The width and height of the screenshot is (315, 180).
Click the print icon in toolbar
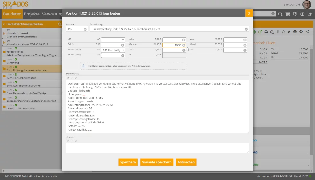(x=266, y=32)
